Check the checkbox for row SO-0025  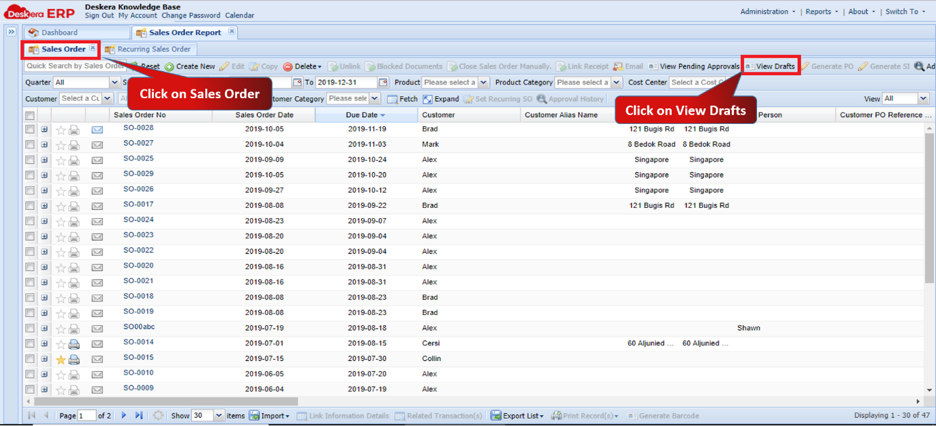(28, 160)
